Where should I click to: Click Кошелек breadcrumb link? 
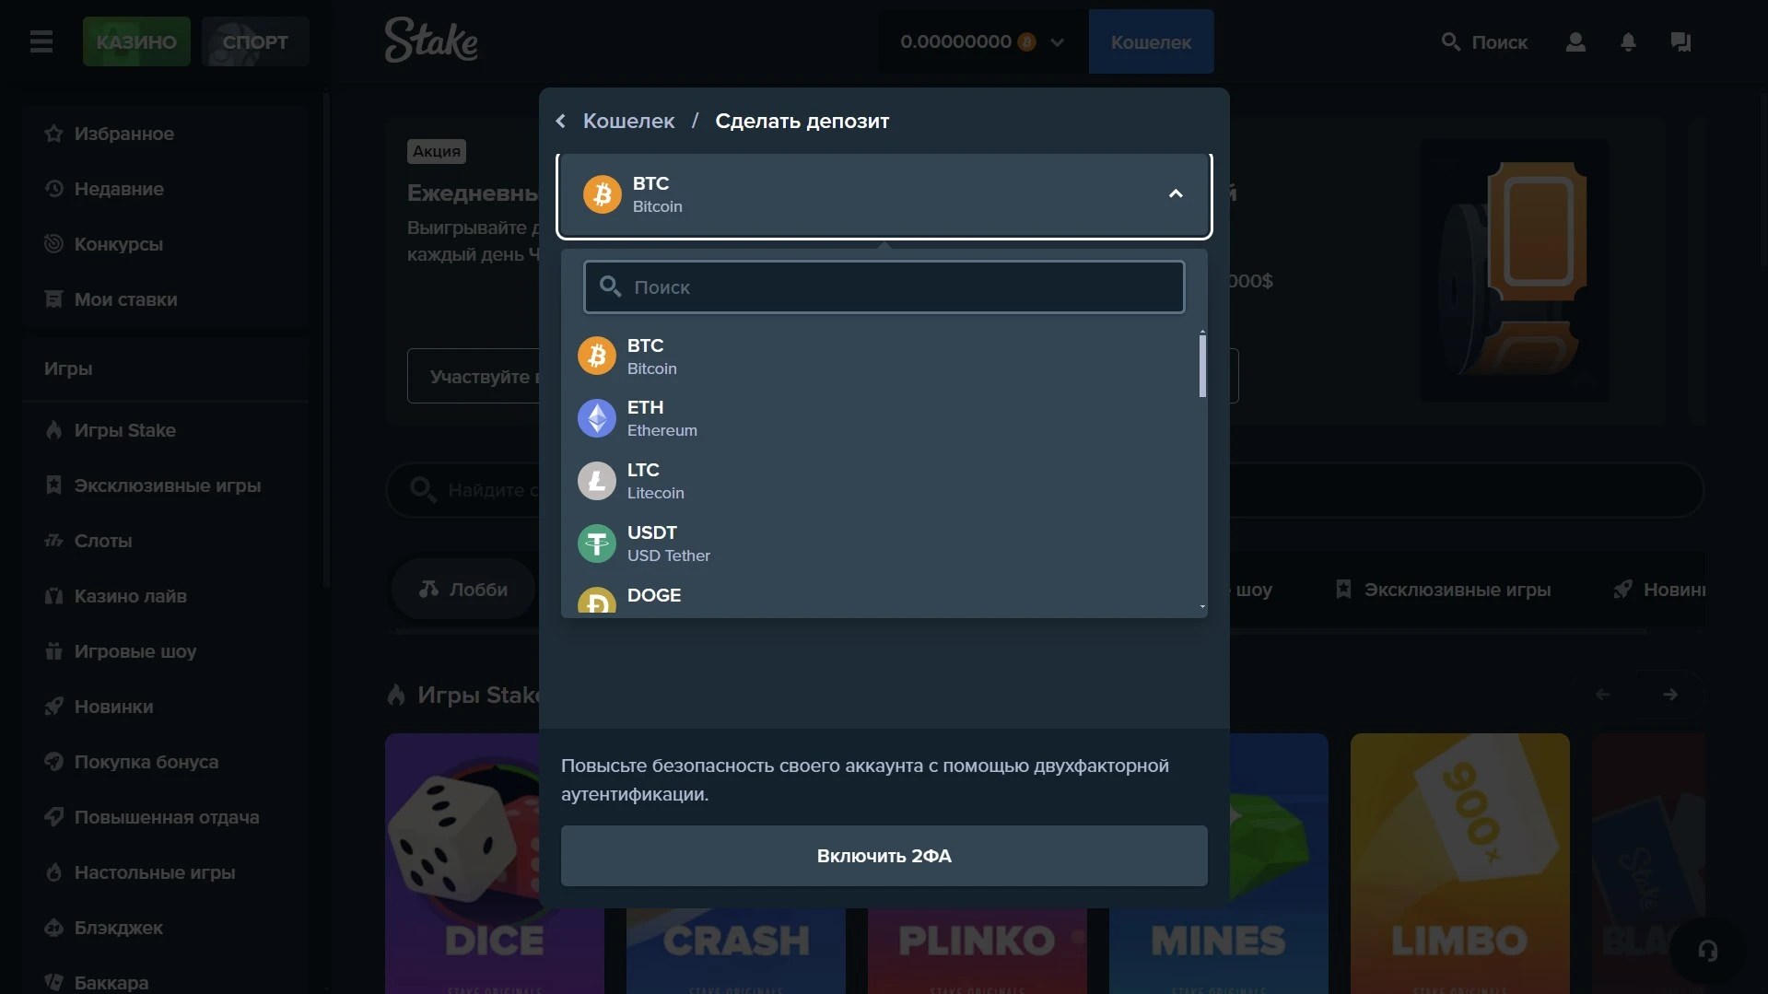(628, 121)
